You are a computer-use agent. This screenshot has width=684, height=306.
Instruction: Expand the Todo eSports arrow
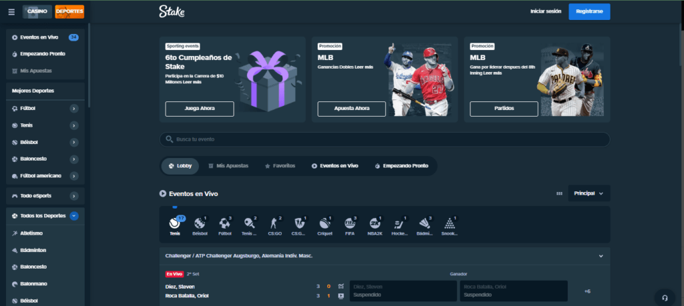click(74, 196)
